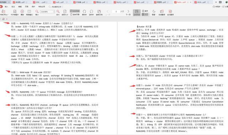The image size is (228, 135).
Task: Expand the double page layout options
Action: pos(149,14)
